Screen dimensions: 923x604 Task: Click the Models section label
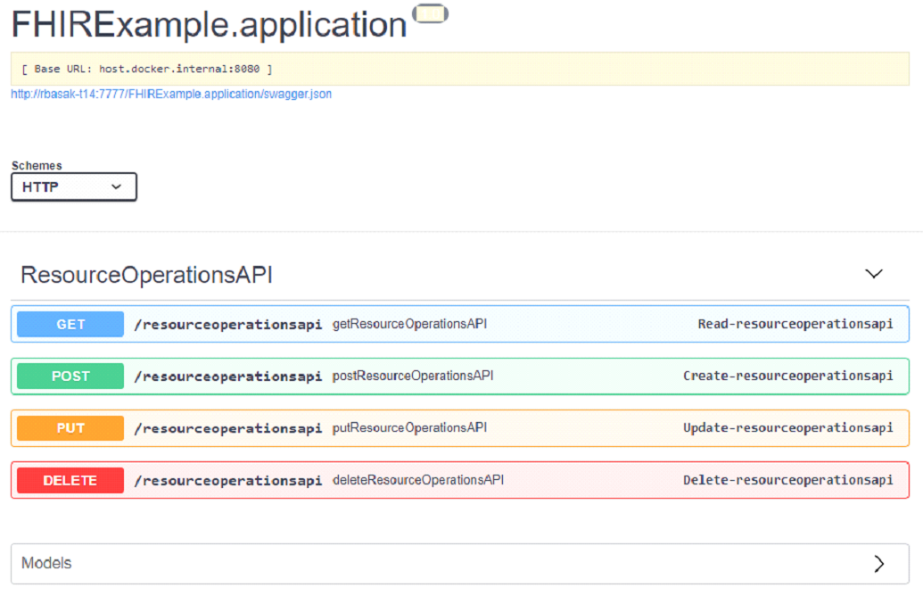[x=46, y=563]
